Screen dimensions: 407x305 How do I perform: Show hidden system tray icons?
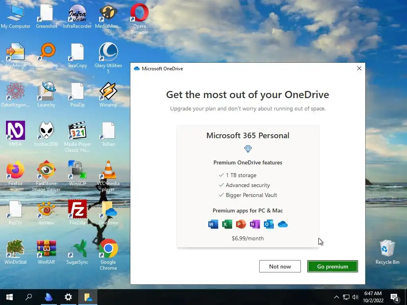[x=336, y=297]
